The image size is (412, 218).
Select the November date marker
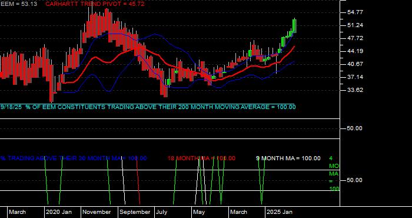point(97,212)
